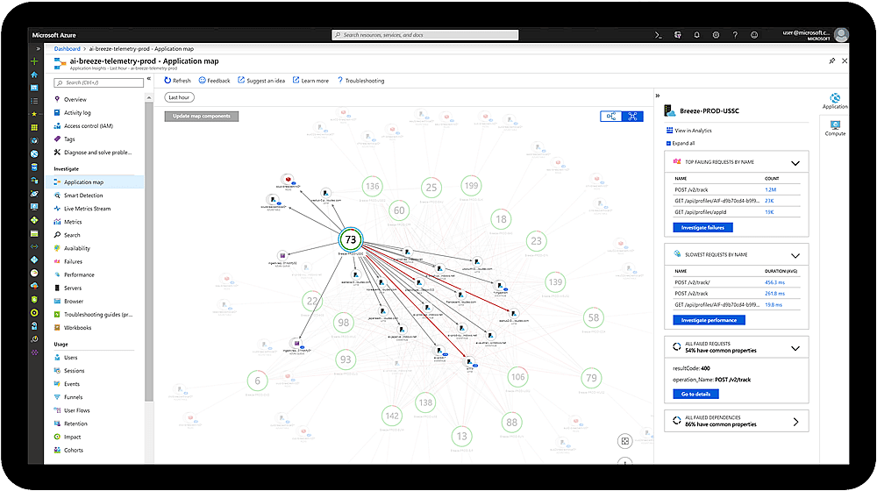The height and width of the screenshot is (491, 877).
Task: Open the All services list icon in the left rail
Action: point(34,101)
